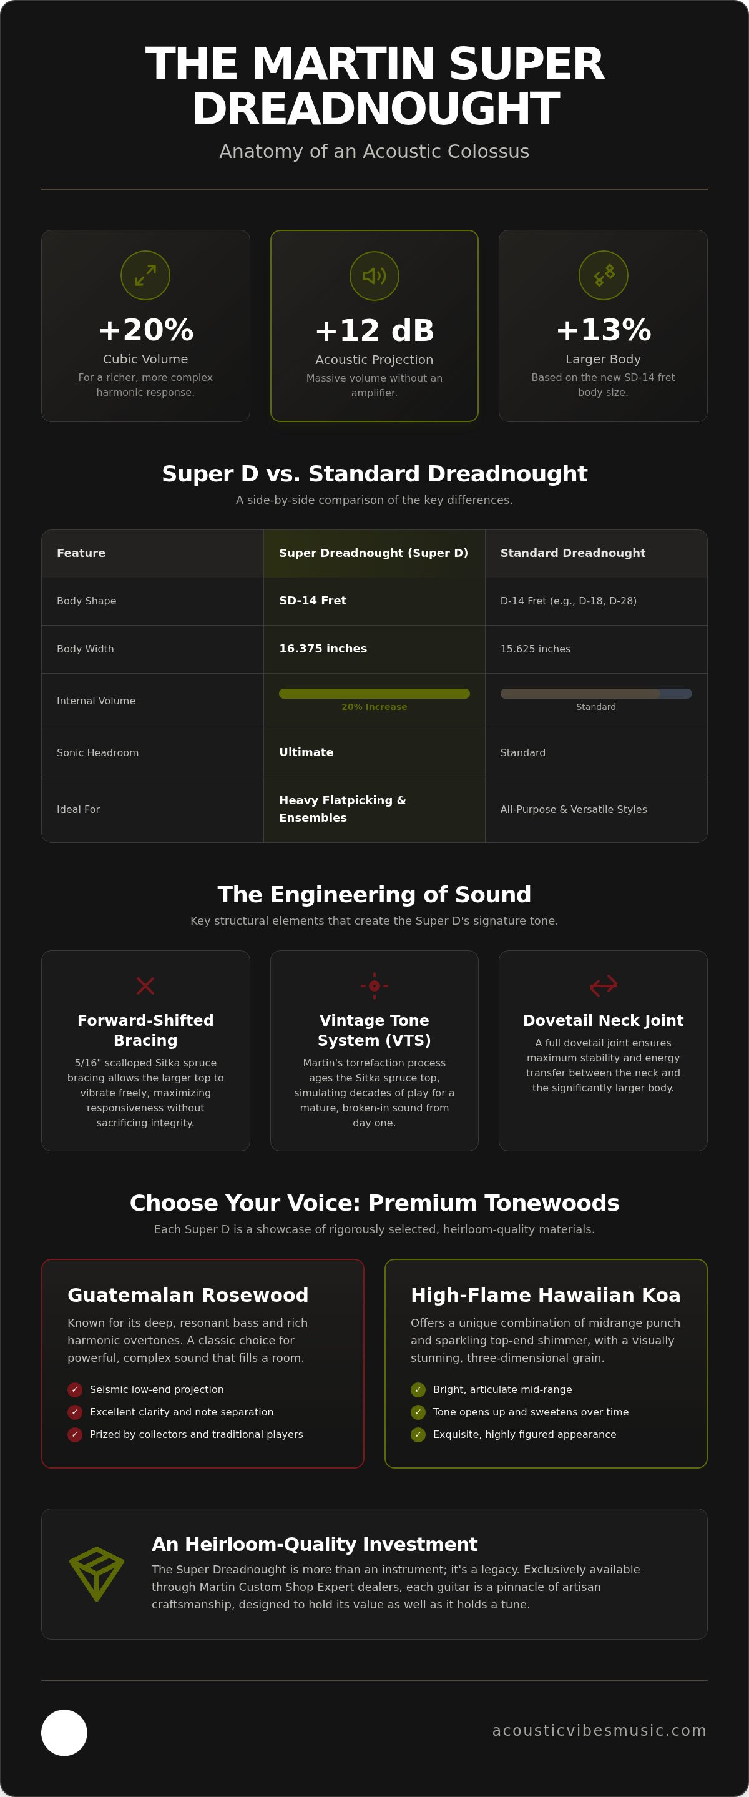Click the checkmark beside Bright, articulate mid-range
This screenshot has height=1797, width=749.
418,1390
